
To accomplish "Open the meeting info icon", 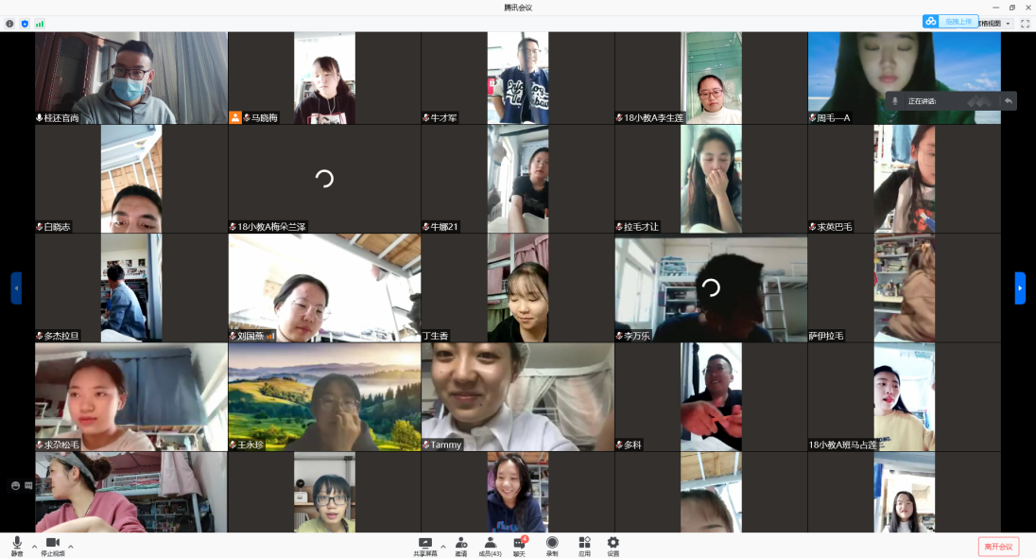I will pyautogui.click(x=10, y=24).
